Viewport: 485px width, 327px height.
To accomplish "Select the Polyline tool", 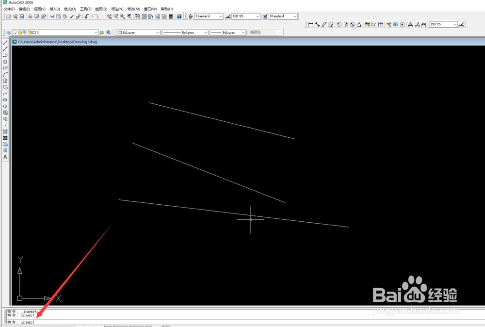I will tap(5, 55).
